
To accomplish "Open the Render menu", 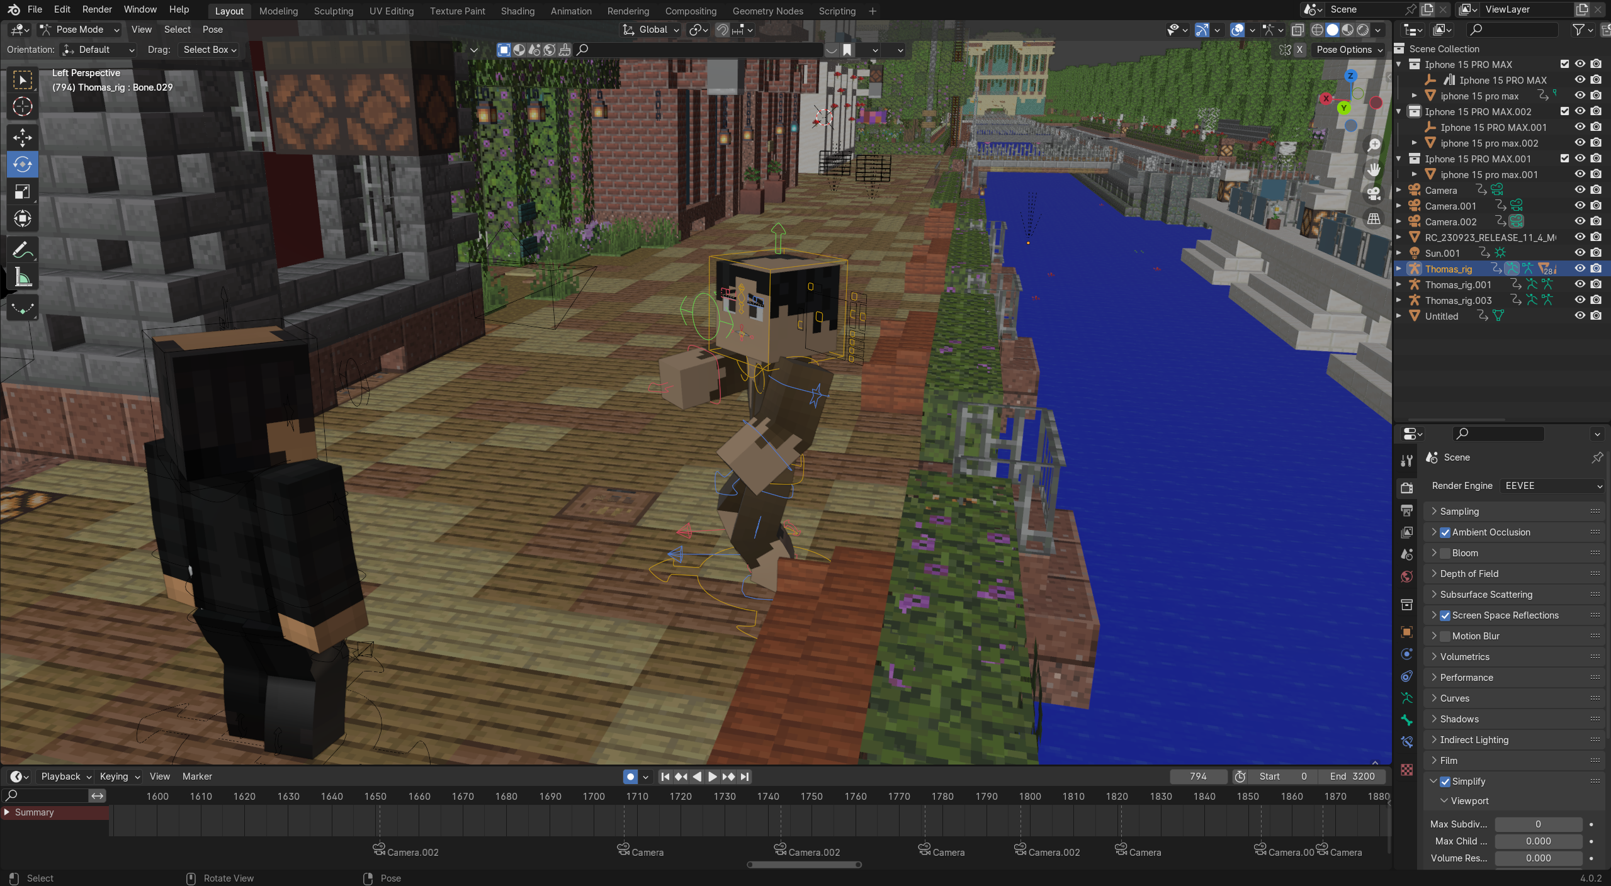I will point(97,9).
